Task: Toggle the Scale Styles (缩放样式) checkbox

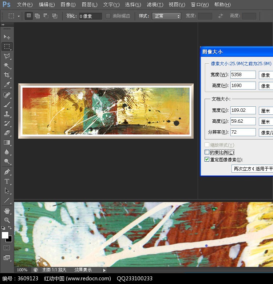Action: click(207, 145)
